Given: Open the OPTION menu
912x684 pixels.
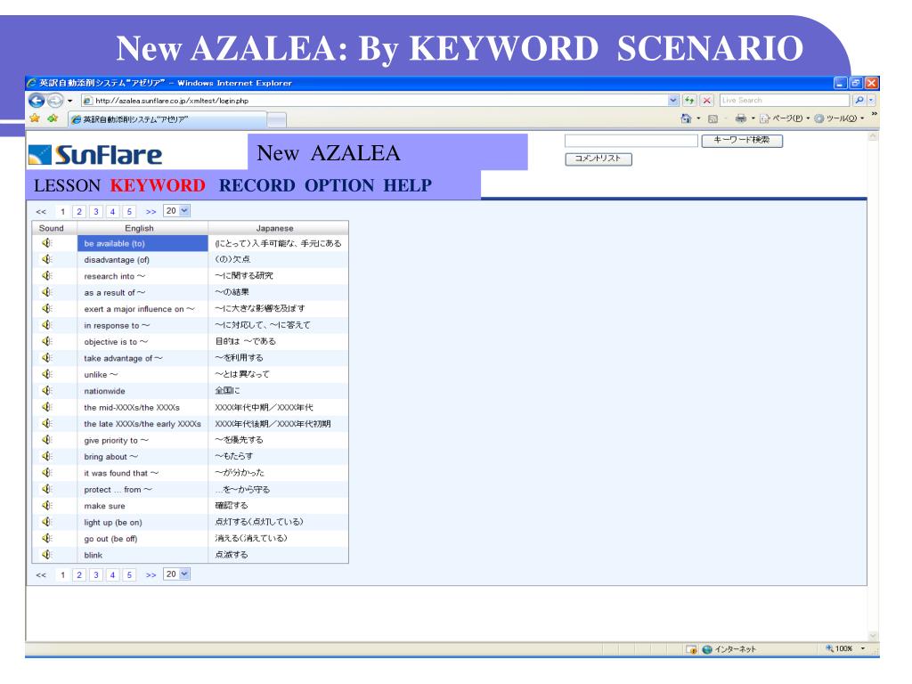Looking at the screenshot, I should click(x=339, y=185).
